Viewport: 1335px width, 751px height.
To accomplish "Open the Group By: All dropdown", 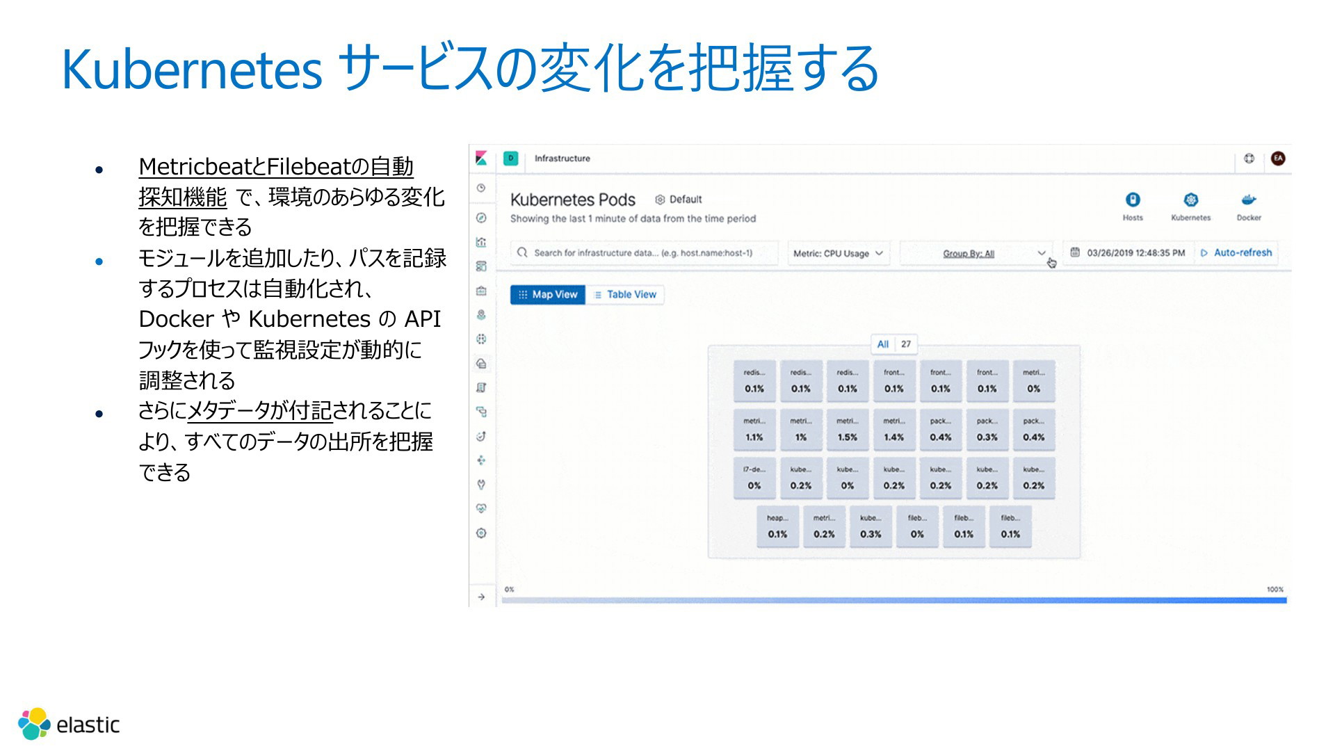I will point(976,253).
